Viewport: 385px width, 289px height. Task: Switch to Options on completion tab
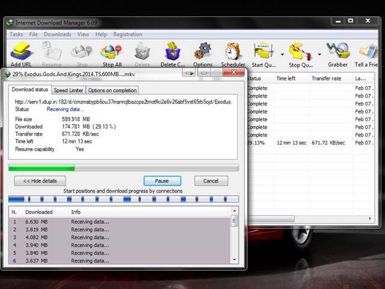point(112,90)
